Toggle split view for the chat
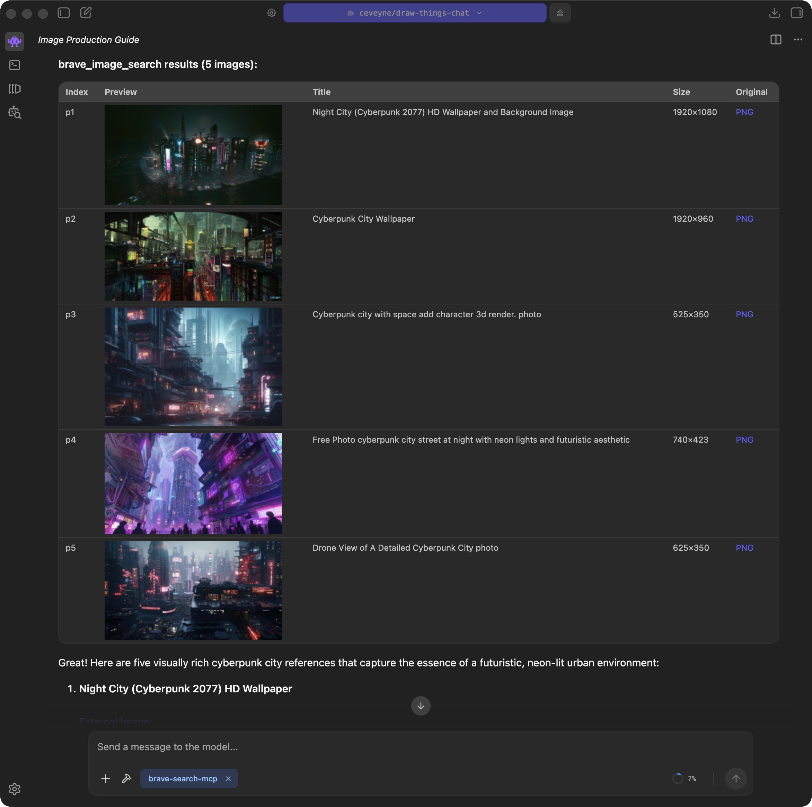 pyautogui.click(x=775, y=39)
